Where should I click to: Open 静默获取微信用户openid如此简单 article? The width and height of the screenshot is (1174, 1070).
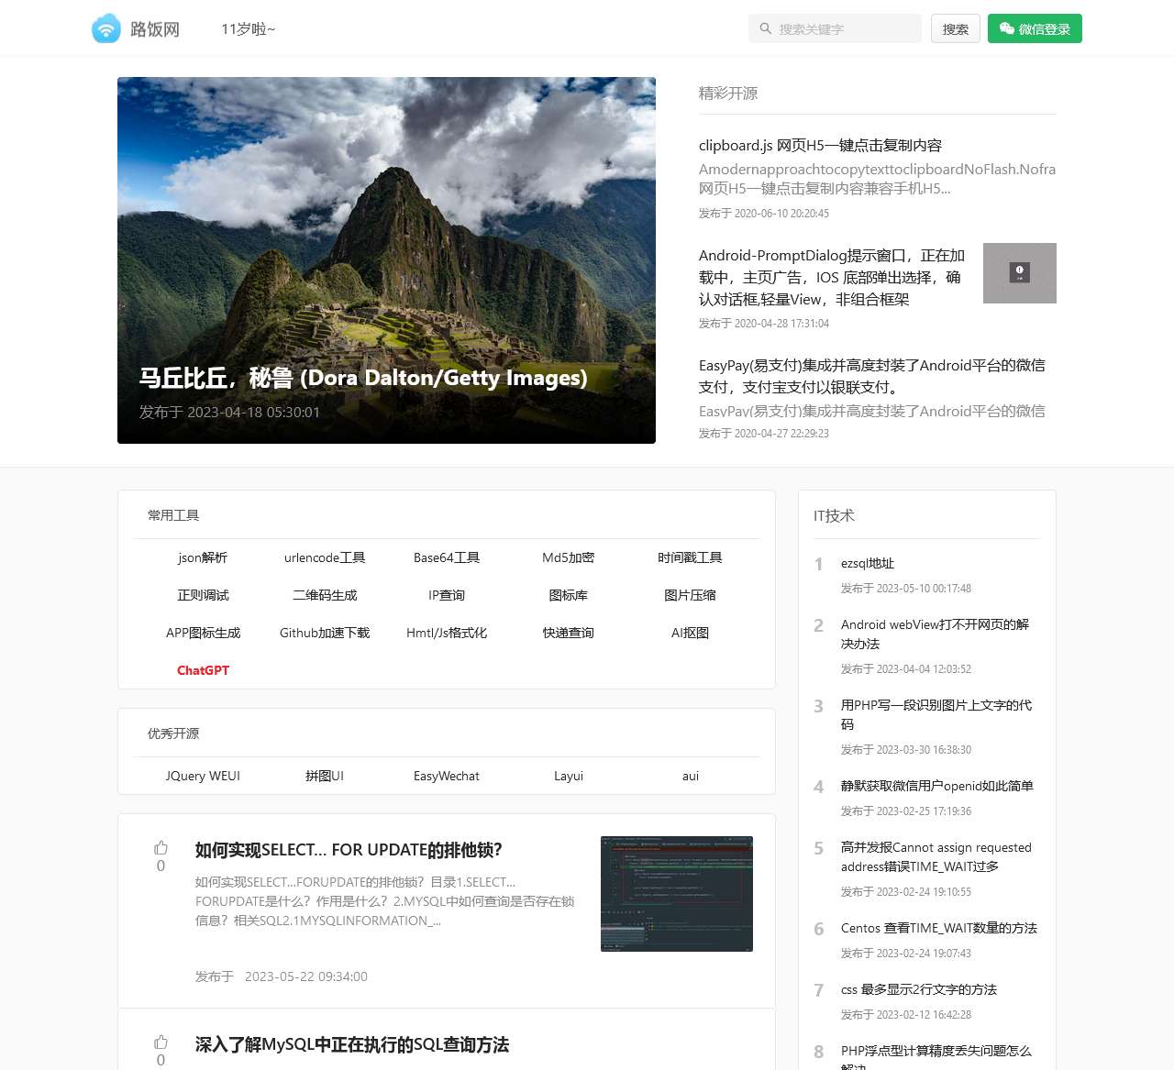click(937, 786)
